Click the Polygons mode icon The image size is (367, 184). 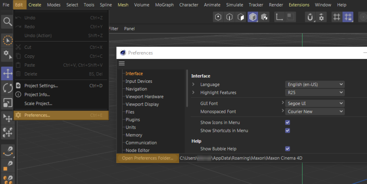pos(241,17)
